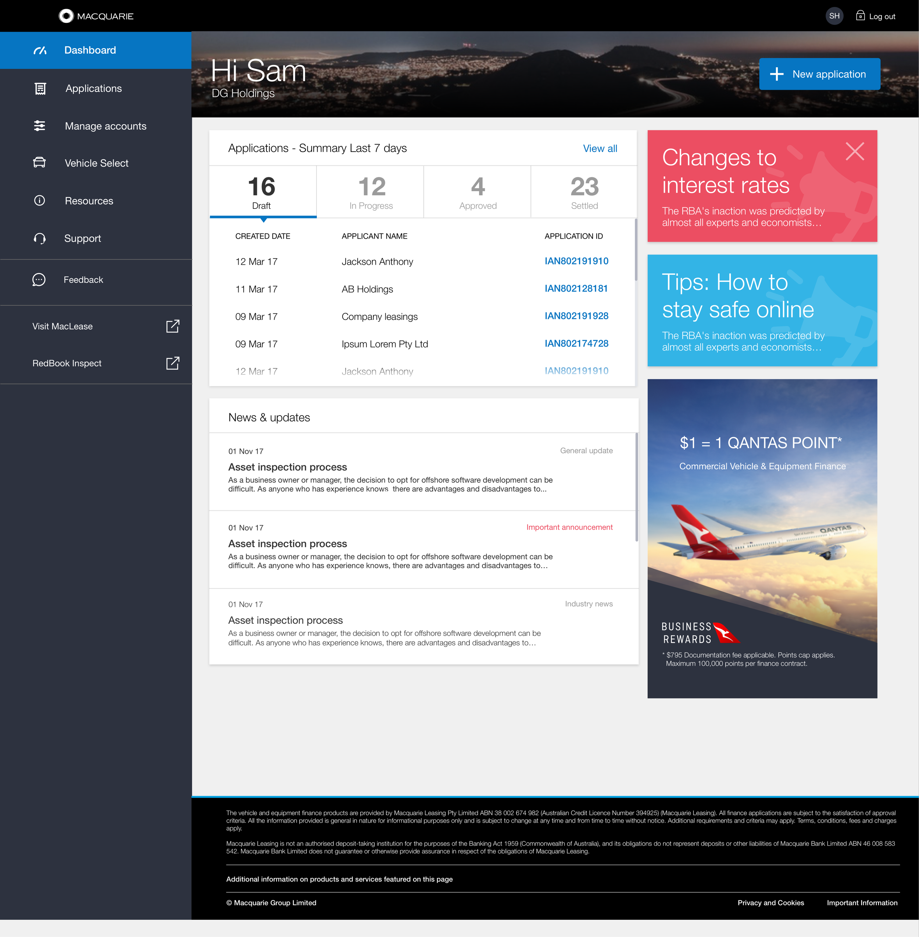Open the Qantas Point business rewards banner

762,538
